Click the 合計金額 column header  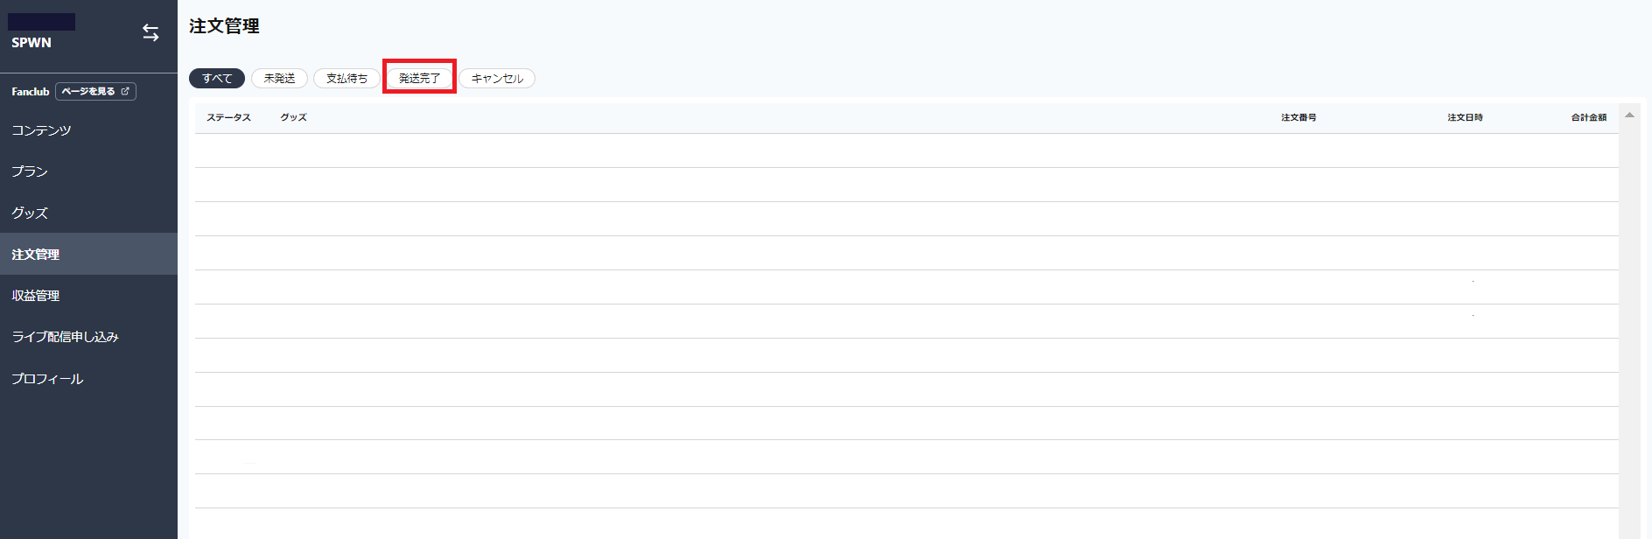(x=1588, y=117)
